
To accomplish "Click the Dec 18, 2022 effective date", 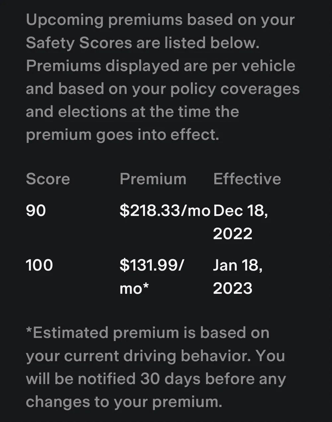I will 240,222.
